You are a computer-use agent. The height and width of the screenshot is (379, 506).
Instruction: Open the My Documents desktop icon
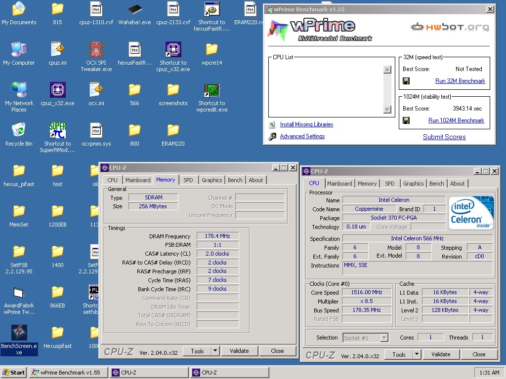[19, 9]
